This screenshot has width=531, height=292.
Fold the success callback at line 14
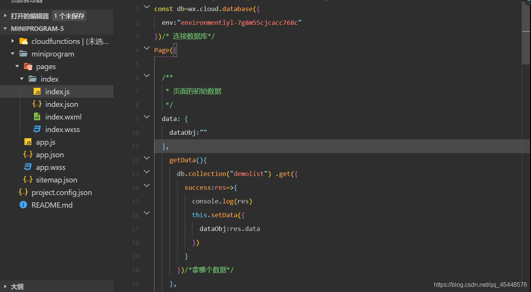[x=147, y=186]
